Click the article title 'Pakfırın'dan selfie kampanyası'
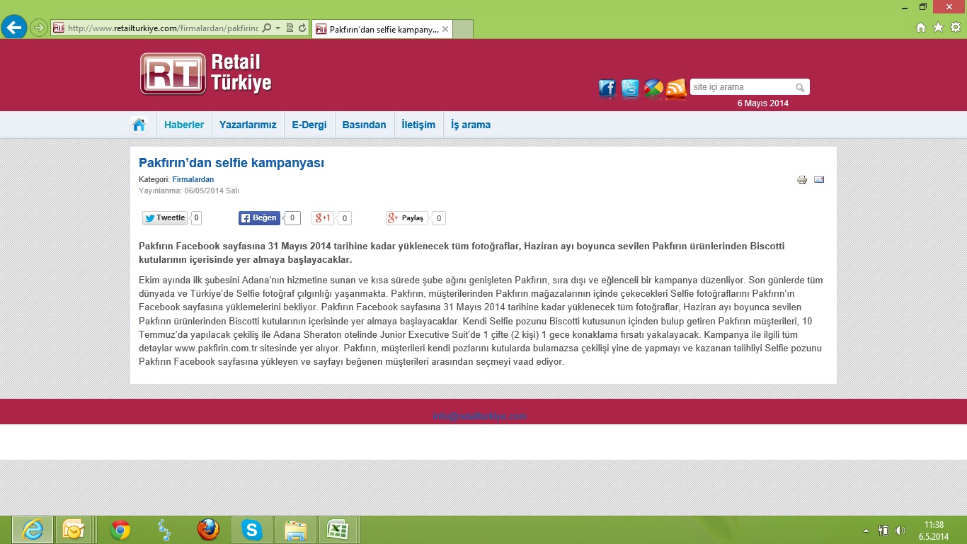Viewport: 967px width, 544px height. 231,163
